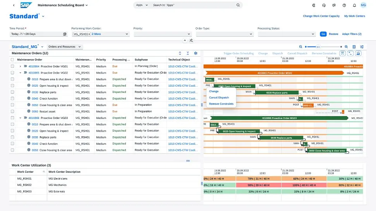The image size is (376, 211).
Task: Open the help question mark icon
Action: point(344,5)
